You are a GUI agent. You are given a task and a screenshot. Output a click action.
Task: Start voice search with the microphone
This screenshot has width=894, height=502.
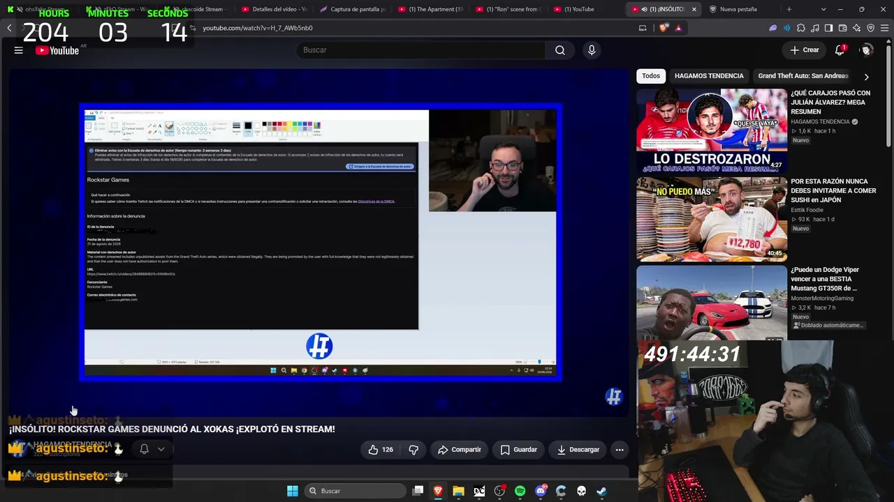click(592, 50)
